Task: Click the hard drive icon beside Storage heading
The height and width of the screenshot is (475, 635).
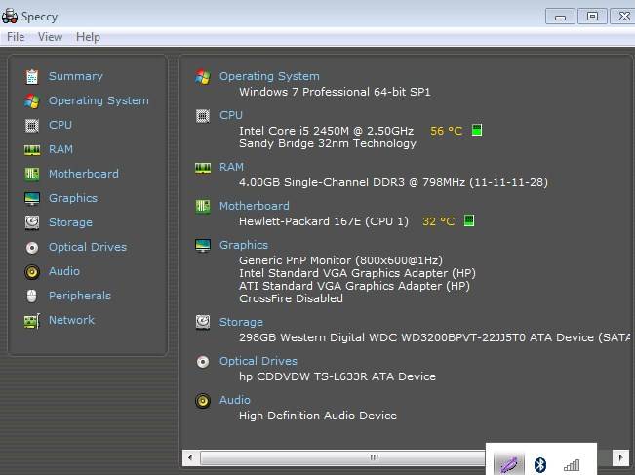Action: click(203, 322)
